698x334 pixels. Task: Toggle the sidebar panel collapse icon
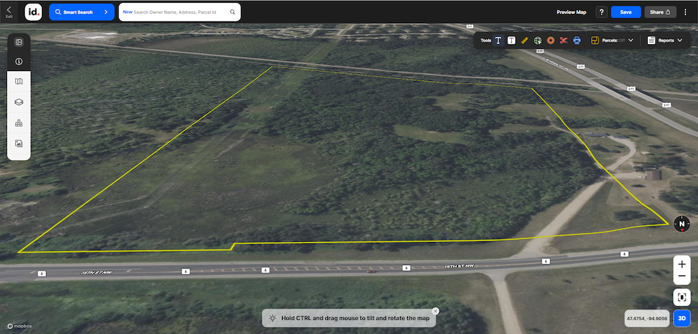coord(19,42)
